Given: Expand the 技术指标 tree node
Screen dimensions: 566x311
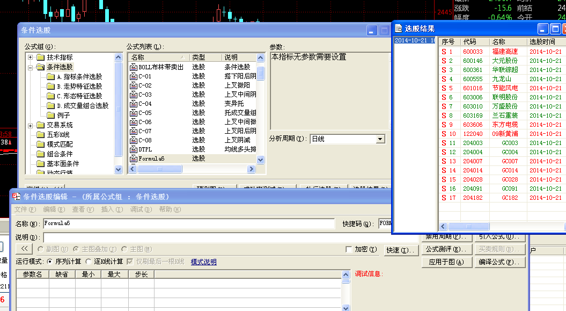Looking at the screenshot, I should (x=31, y=57).
